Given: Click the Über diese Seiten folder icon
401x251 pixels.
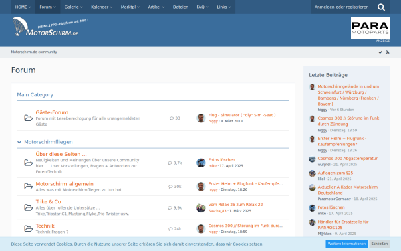Looking at the screenshot, I should tap(28, 163).
